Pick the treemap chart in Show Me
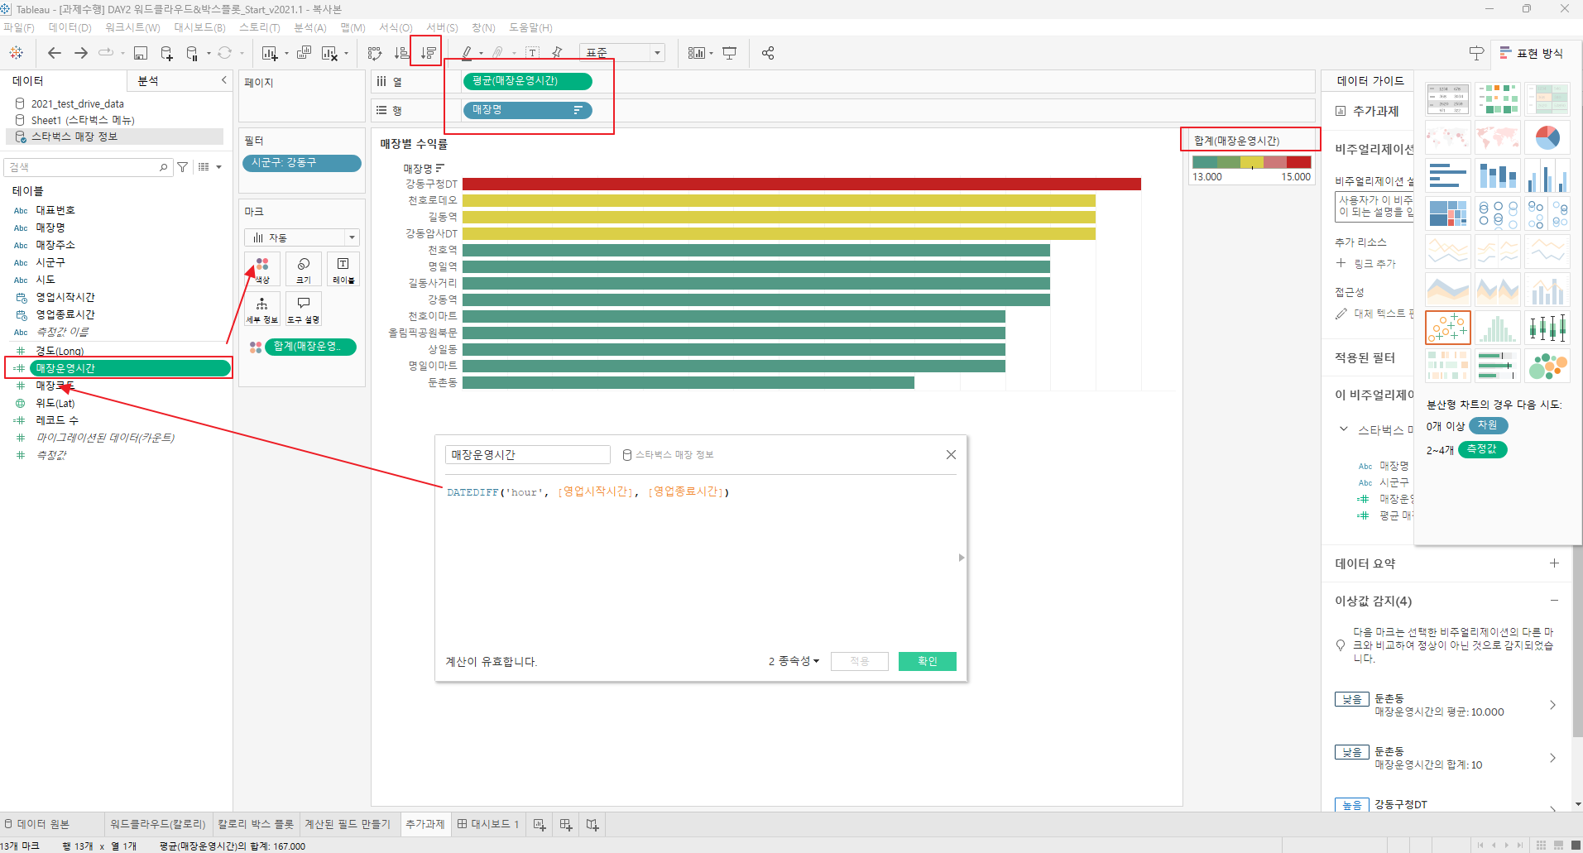The width and height of the screenshot is (1583, 853). [x=1447, y=213]
